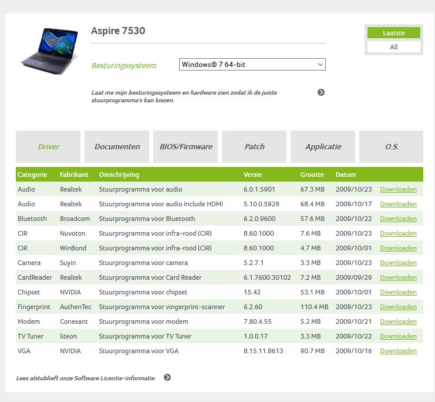Download the NVIDIA VGA driver

(x=398, y=351)
